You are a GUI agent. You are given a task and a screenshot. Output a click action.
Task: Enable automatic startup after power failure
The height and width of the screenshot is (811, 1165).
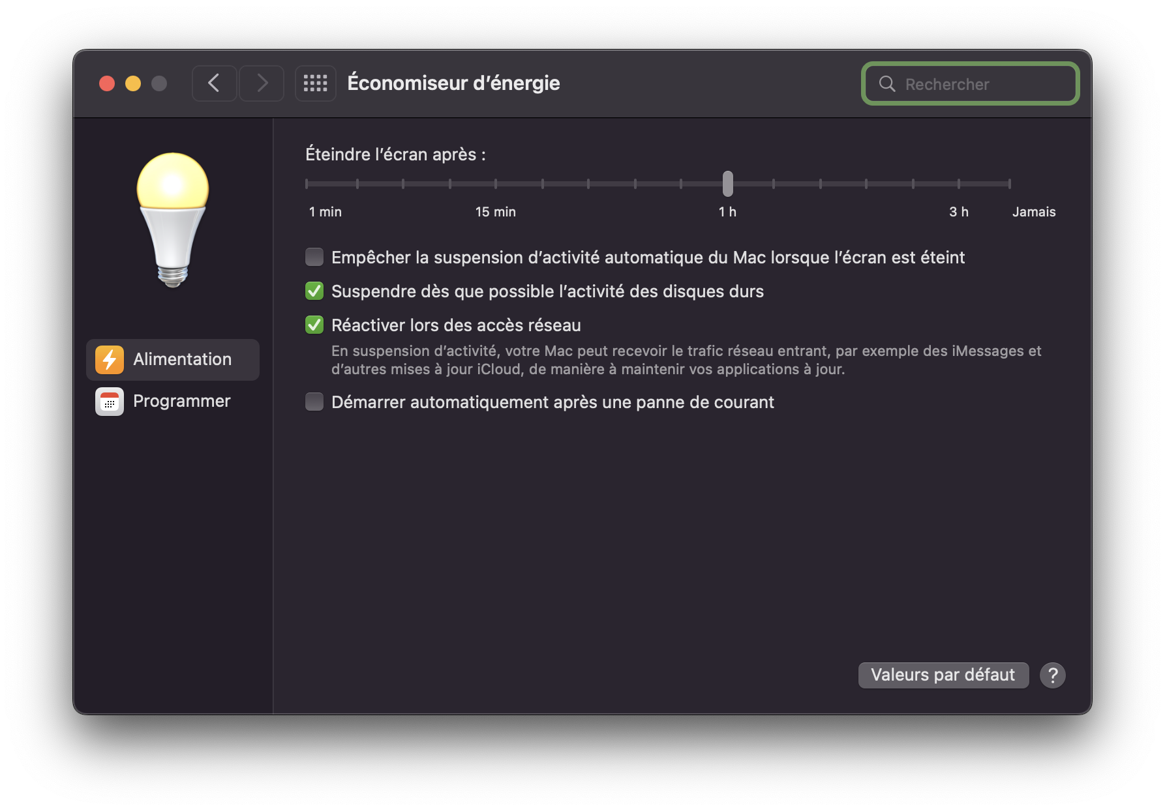(314, 402)
